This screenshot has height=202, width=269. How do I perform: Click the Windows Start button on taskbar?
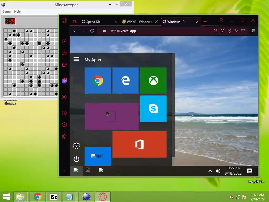pyautogui.click(x=6, y=197)
